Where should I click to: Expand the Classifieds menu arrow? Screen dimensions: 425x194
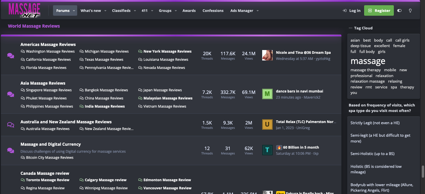coord(135,11)
